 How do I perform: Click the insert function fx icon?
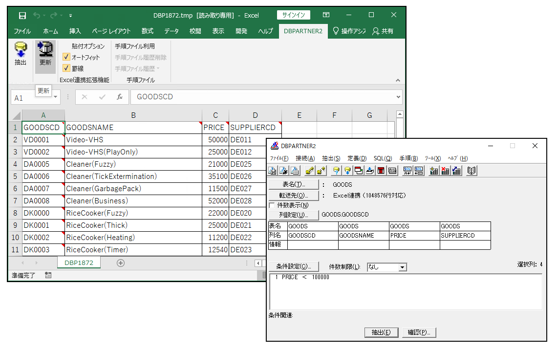120,97
